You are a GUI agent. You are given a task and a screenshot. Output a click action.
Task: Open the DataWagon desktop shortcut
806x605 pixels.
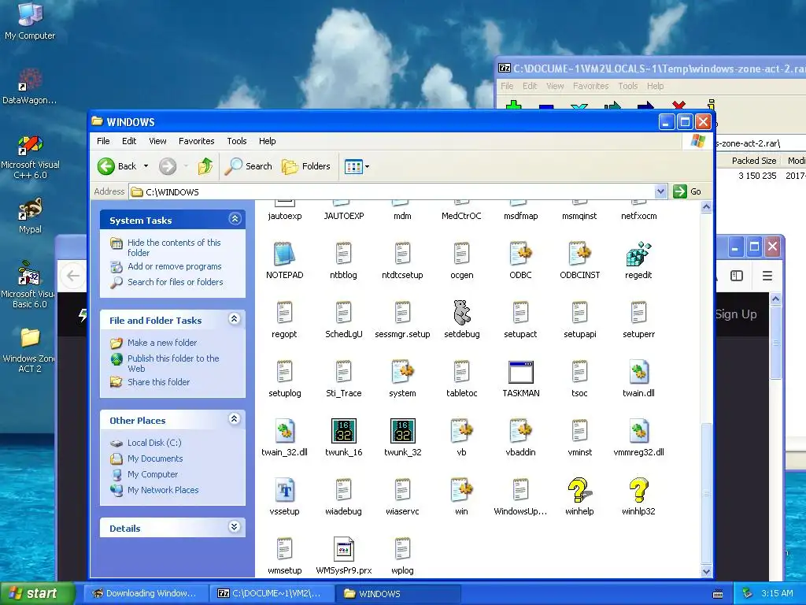[x=30, y=87]
